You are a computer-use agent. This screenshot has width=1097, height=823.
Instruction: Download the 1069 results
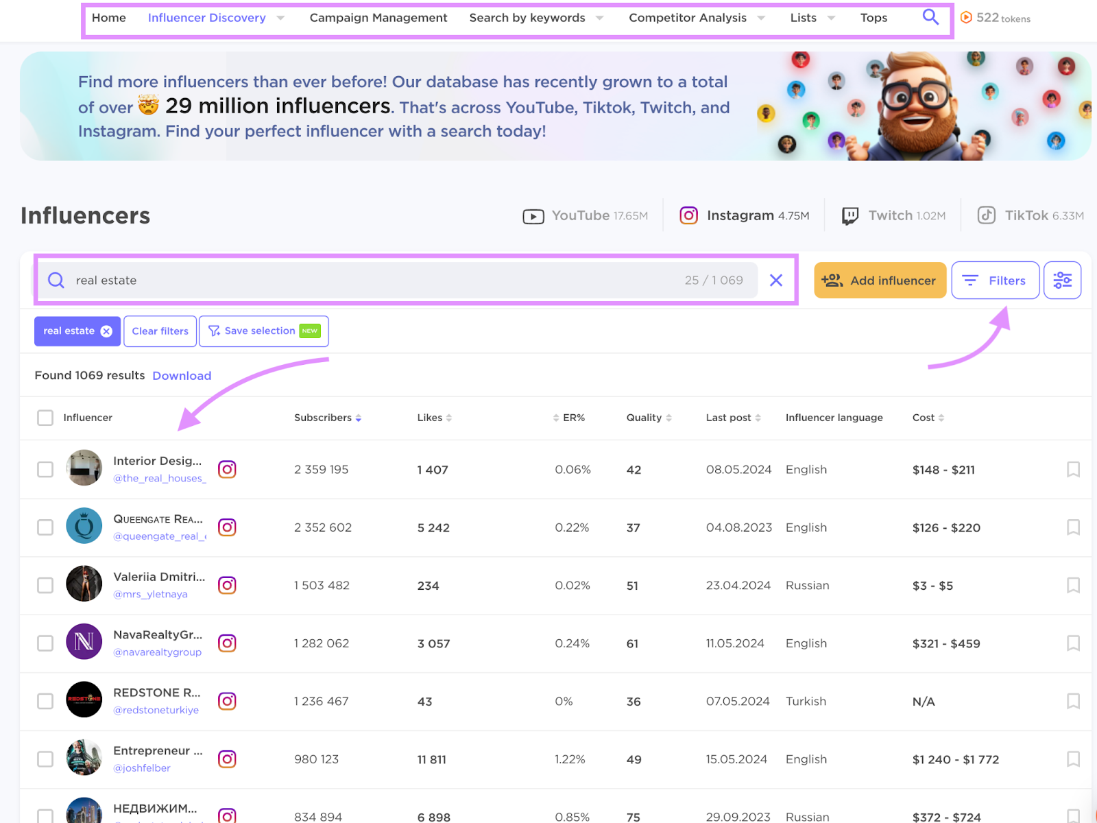(182, 376)
